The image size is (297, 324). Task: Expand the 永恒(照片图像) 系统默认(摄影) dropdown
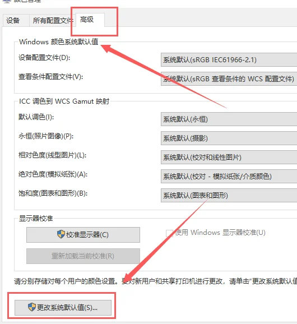[x=229, y=138]
